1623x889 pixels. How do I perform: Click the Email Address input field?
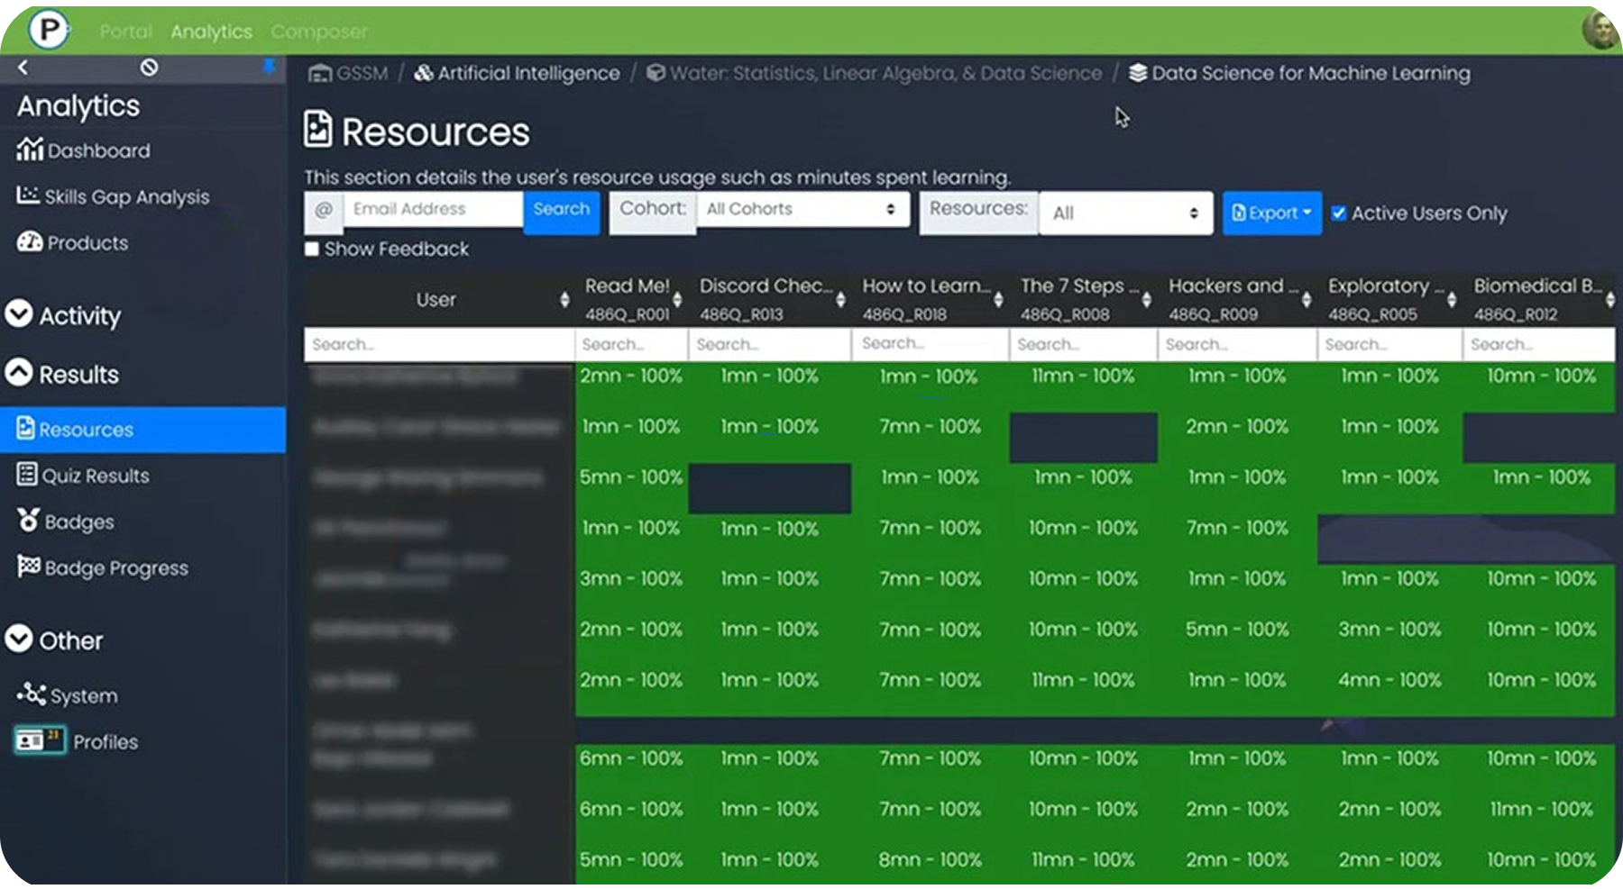click(433, 209)
